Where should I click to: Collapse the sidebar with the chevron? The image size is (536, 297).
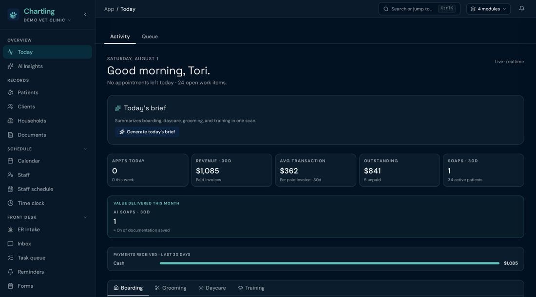point(85,14)
